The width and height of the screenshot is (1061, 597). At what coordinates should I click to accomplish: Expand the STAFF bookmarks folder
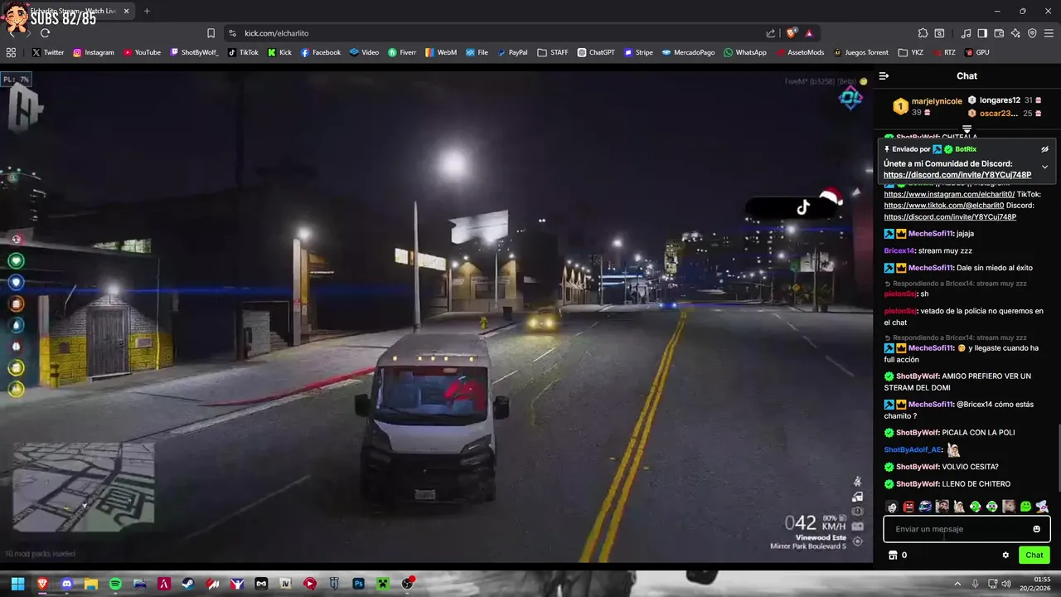point(553,52)
